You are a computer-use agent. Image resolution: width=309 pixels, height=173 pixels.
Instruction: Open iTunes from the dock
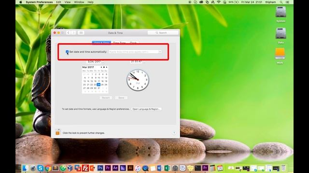[138, 168]
